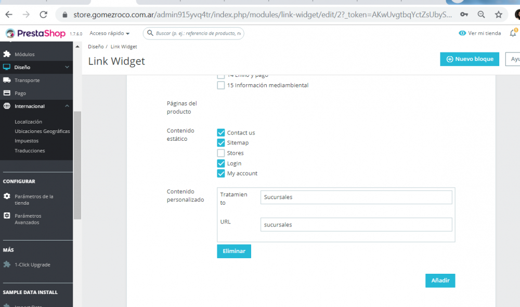Collapse the Internacional submenu chevron

coord(67,106)
